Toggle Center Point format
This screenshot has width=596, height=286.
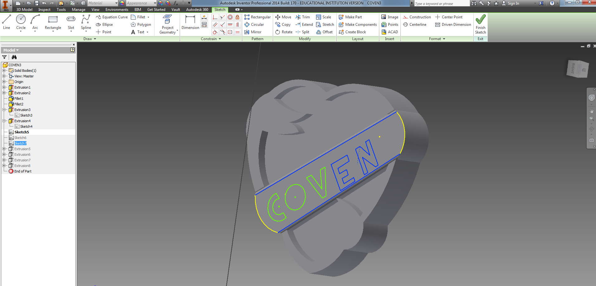coord(449,17)
